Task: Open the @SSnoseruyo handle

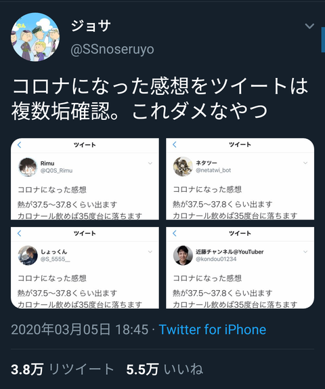Action: pyautogui.click(x=112, y=49)
